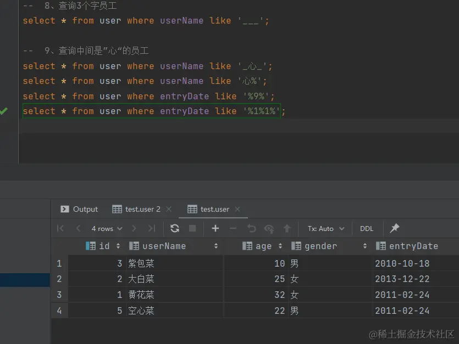Screen dimensions: 459x344
Task: Select row number 2 header
Action: click(x=59, y=279)
